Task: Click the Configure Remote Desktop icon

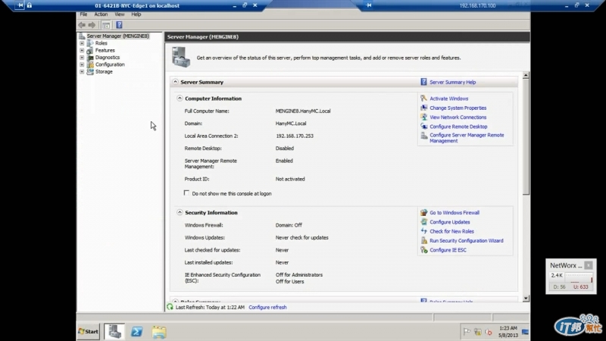Action: [424, 126]
